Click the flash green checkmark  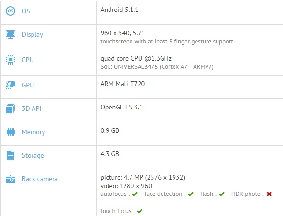pos(222,194)
